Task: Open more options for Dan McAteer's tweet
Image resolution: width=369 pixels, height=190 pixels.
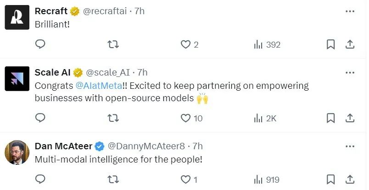Action: click(350, 146)
